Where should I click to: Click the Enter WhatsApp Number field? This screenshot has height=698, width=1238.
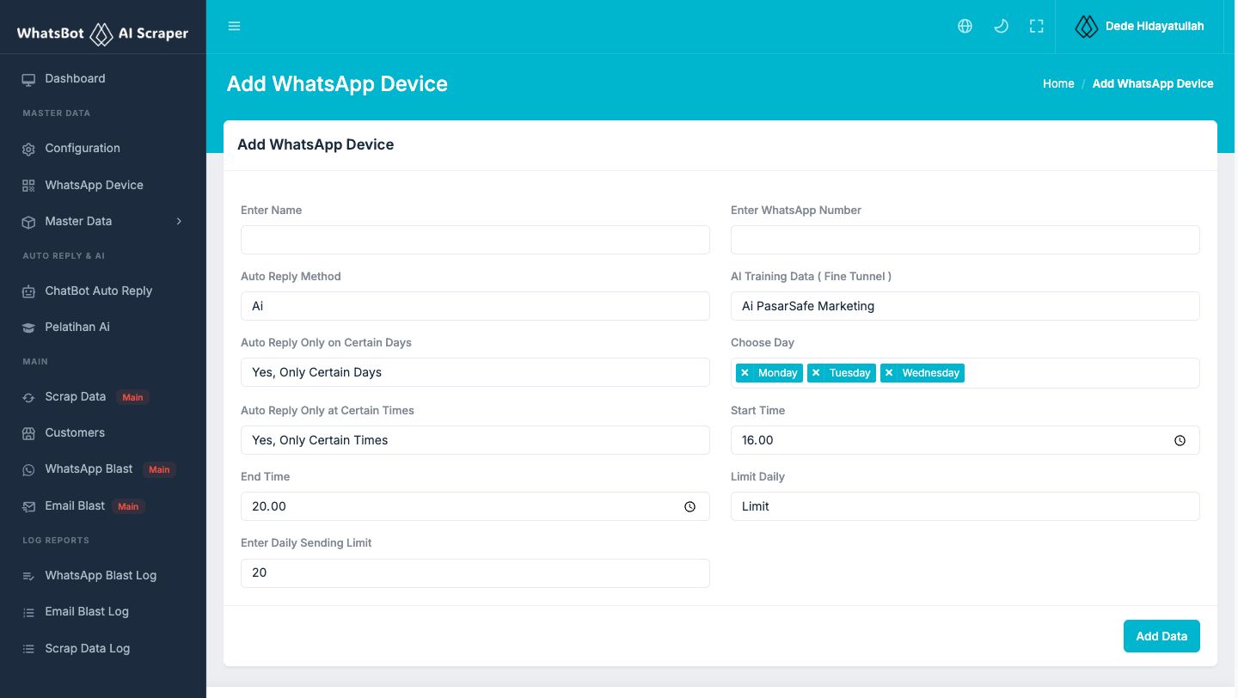965,240
